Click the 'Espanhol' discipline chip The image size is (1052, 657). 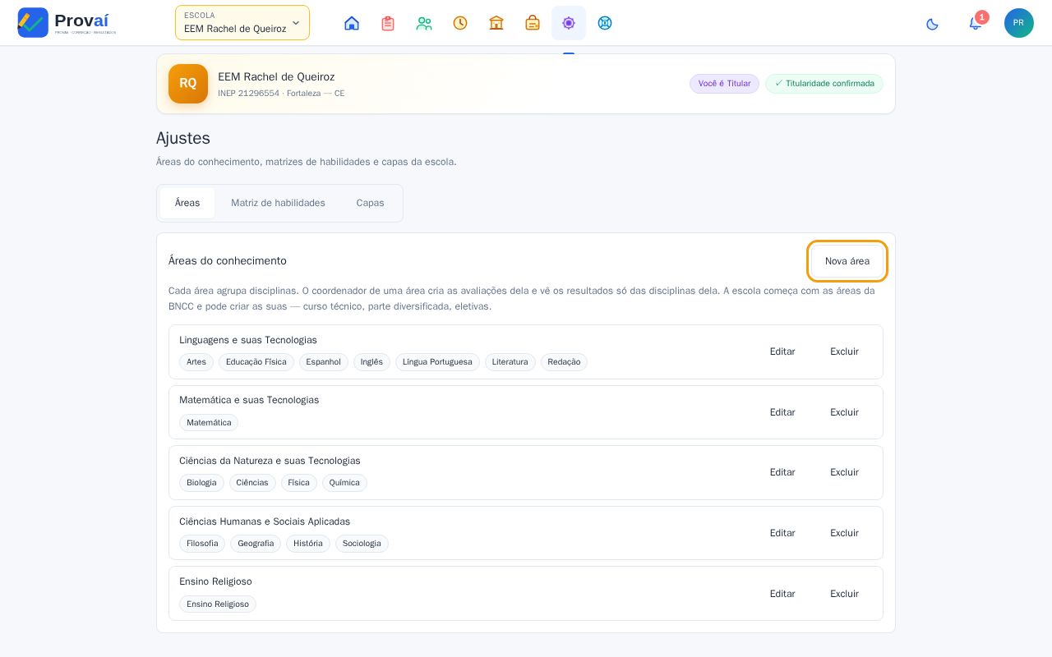pos(324,362)
